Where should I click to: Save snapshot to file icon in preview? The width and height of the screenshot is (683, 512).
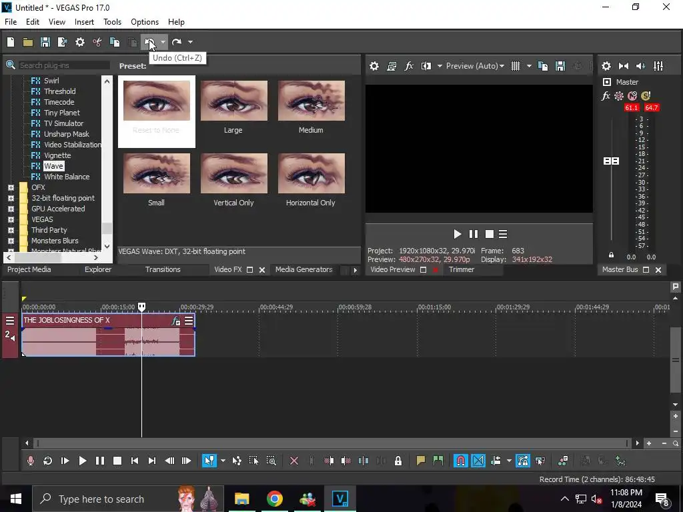[x=560, y=66]
